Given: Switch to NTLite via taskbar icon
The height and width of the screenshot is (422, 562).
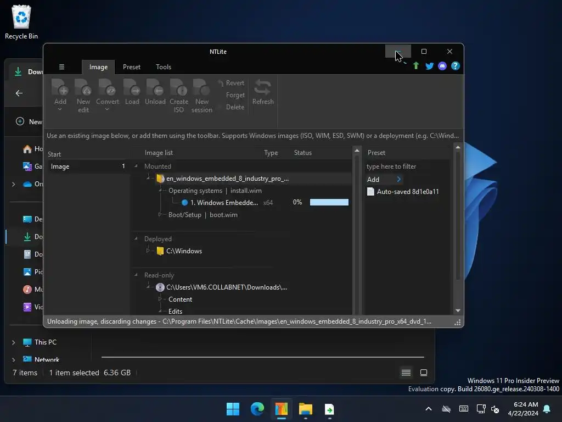Looking at the screenshot, I should coord(282,409).
